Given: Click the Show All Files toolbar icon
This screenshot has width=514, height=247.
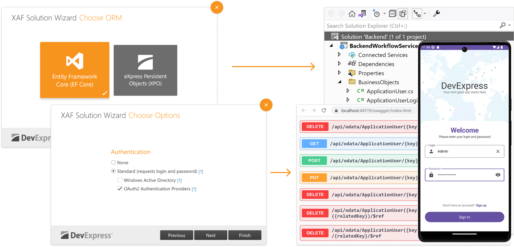Looking at the screenshot, I should 403,14.
